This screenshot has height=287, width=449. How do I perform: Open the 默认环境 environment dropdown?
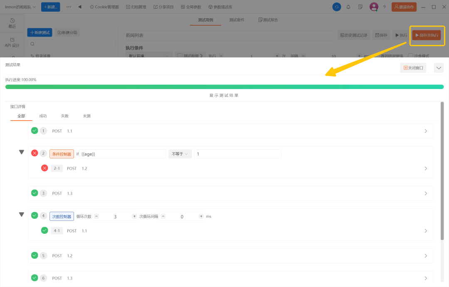tap(149, 55)
